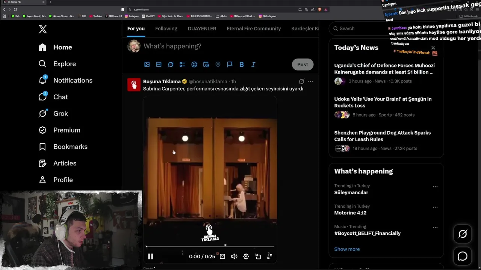This screenshot has height=270, width=481.
Task: Open the Boşuna Tıklama account name
Action: (162, 81)
